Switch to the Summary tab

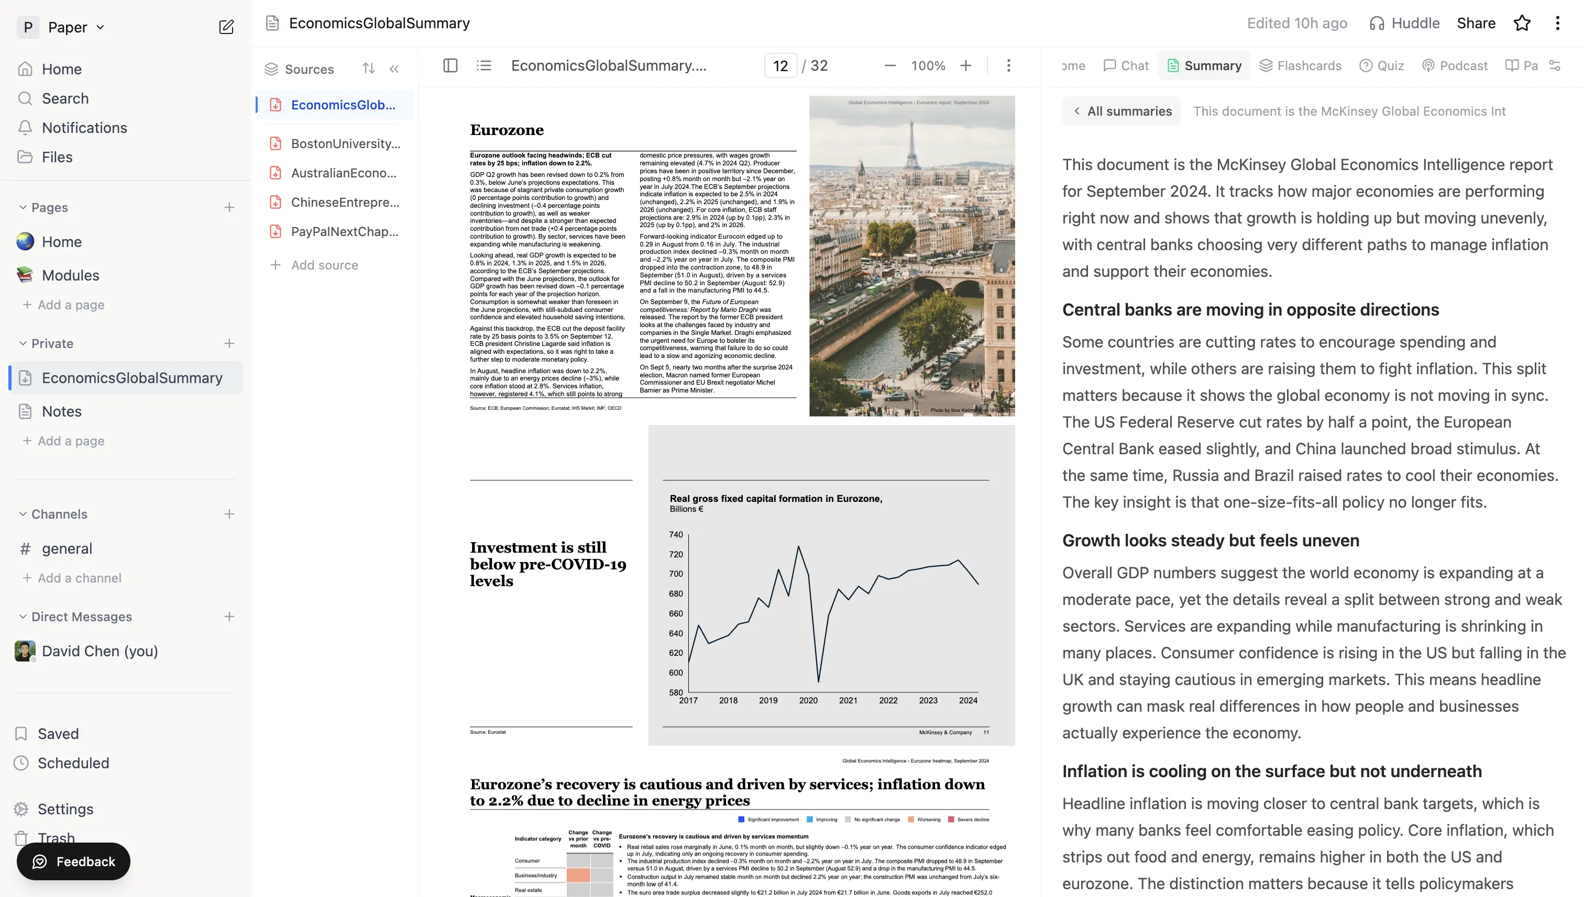(1204, 66)
